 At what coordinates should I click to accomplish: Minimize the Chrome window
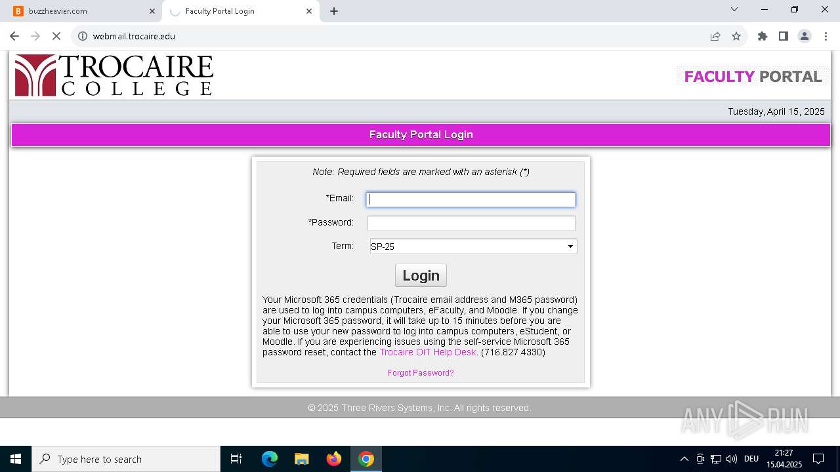click(x=765, y=9)
